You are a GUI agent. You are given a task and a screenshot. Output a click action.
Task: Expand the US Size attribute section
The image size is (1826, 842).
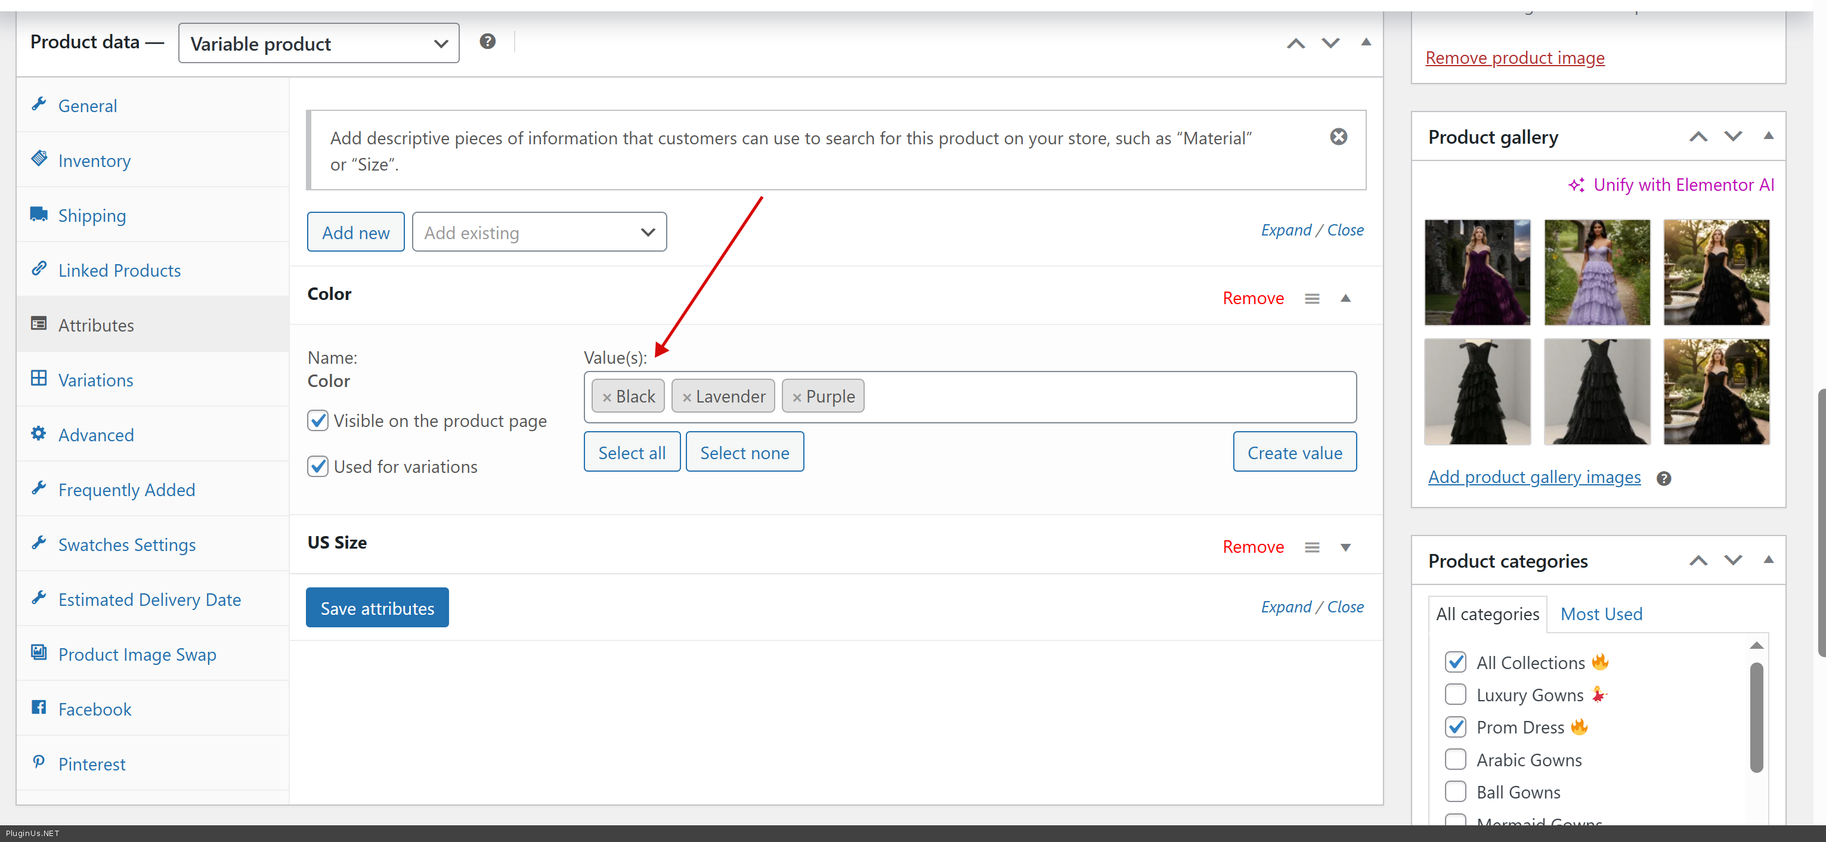click(x=1345, y=547)
